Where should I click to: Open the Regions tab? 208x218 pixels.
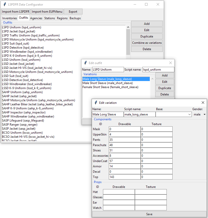[62, 18]
